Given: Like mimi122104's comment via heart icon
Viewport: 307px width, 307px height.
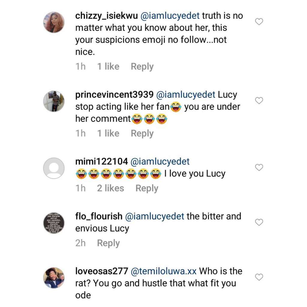Looking at the screenshot, I should click(259, 168).
